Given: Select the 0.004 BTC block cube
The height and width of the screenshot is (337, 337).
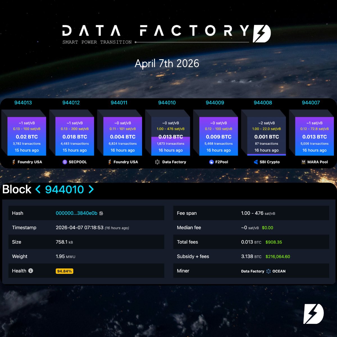Looking at the screenshot, I should coord(123,136).
